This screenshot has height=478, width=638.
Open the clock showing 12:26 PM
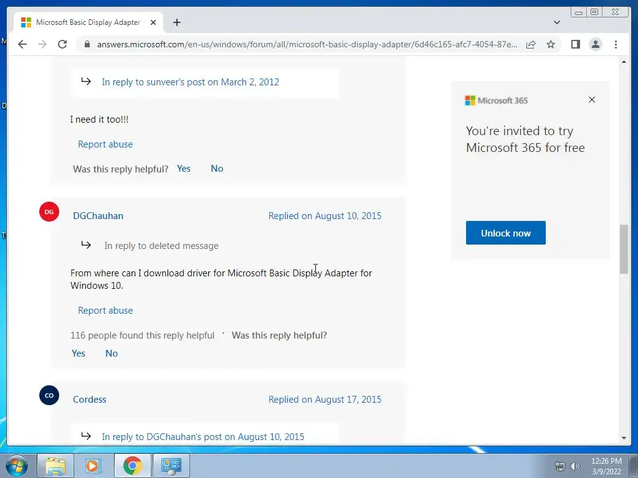click(606, 466)
